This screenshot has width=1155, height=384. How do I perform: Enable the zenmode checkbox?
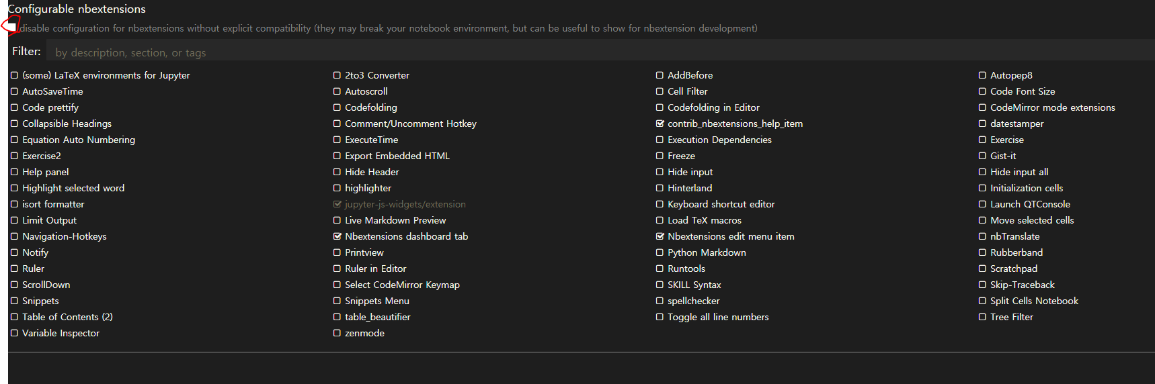(337, 333)
